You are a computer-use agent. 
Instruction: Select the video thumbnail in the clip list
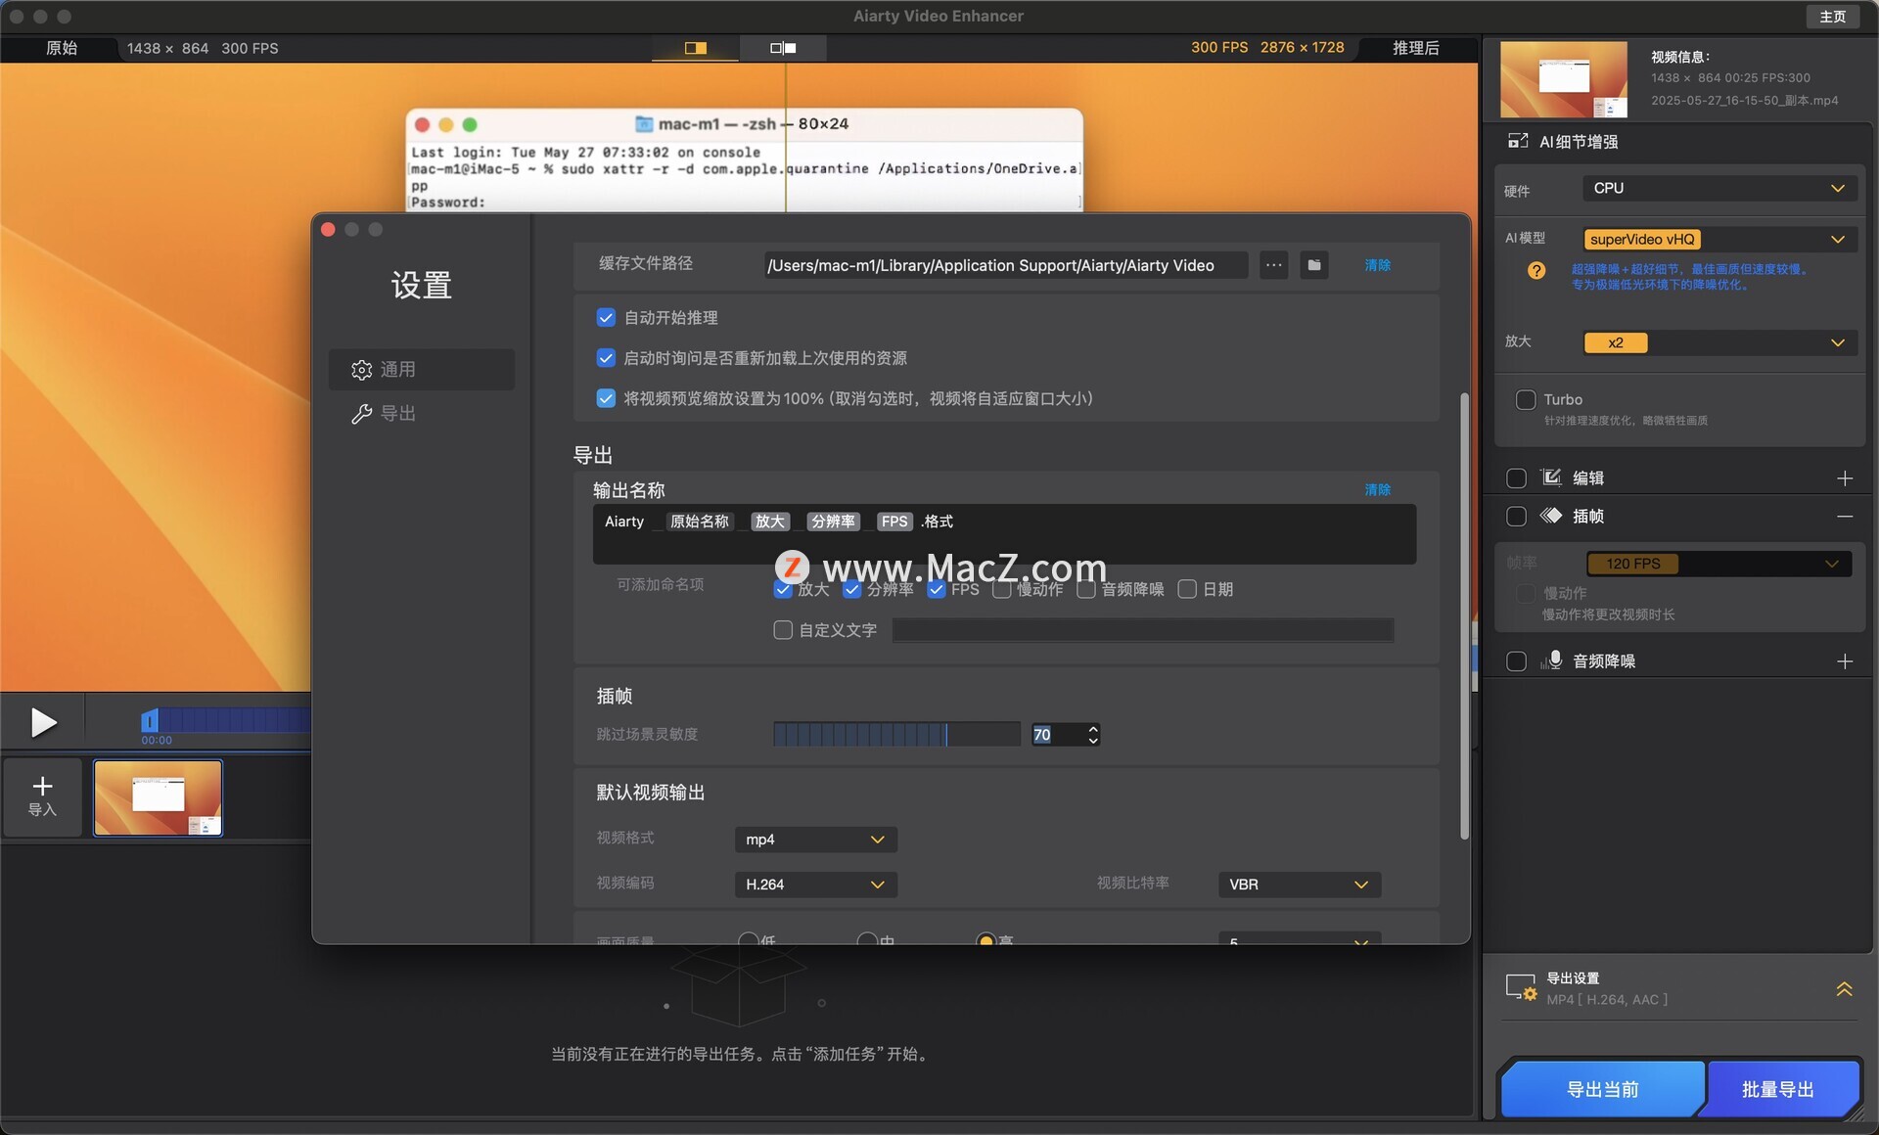(x=158, y=797)
